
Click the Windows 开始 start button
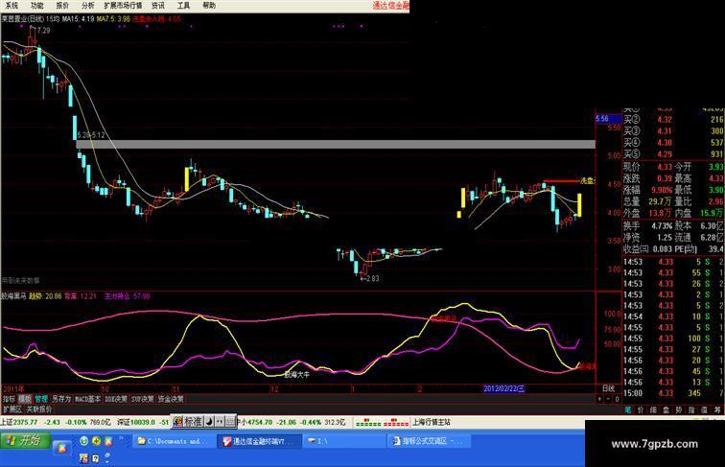click(x=25, y=440)
